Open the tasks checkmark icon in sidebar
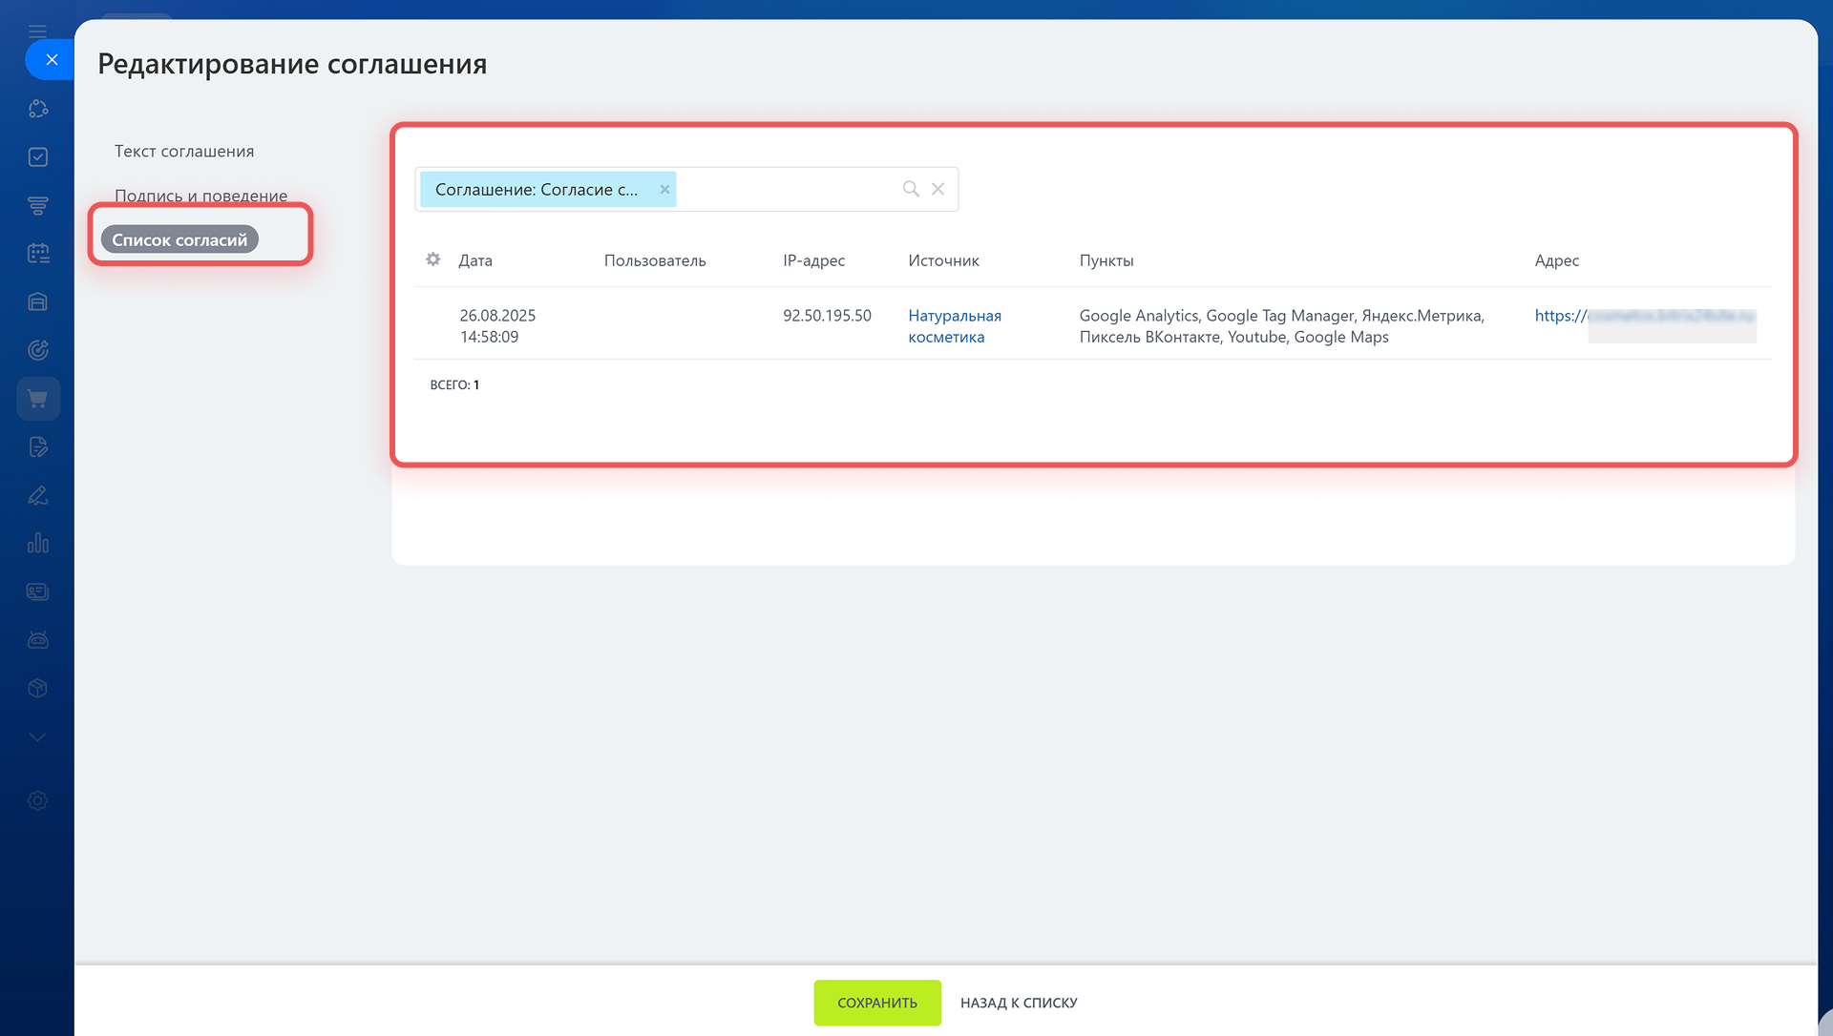This screenshot has height=1036, width=1833. tap(38, 157)
